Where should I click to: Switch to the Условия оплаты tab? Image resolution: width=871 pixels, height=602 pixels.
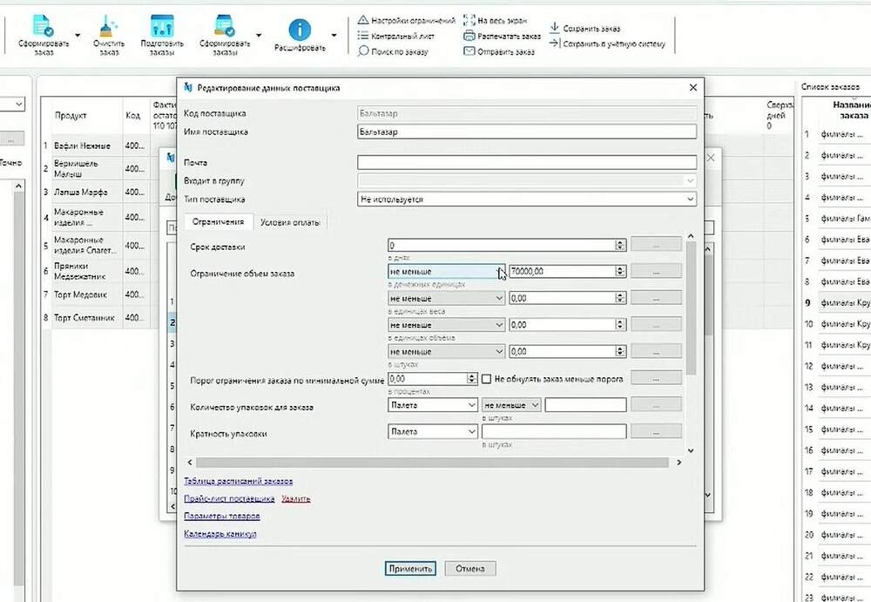290,222
